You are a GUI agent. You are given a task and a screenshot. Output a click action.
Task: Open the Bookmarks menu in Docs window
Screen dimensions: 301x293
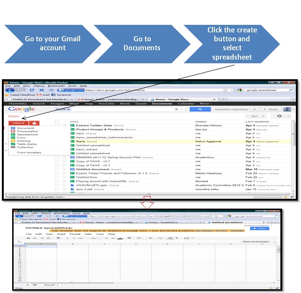[x=56, y=86]
